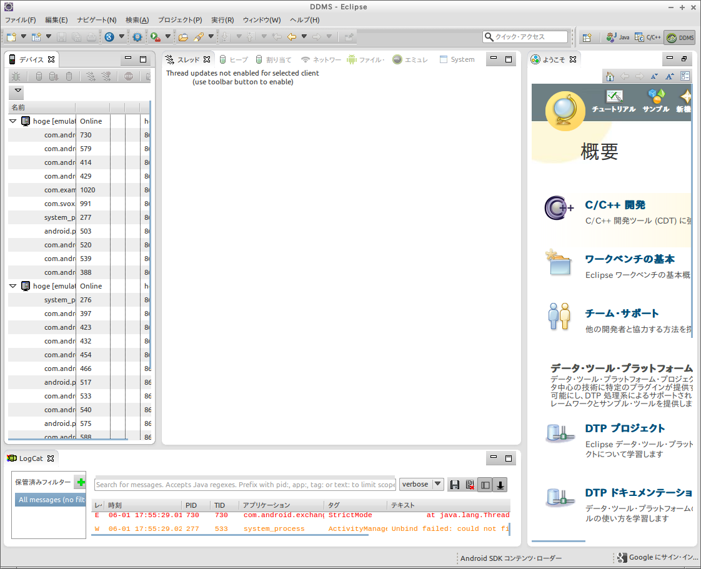This screenshot has width=701, height=569.
Task: Click the Google services toolbar icon
Action: (109, 37)
